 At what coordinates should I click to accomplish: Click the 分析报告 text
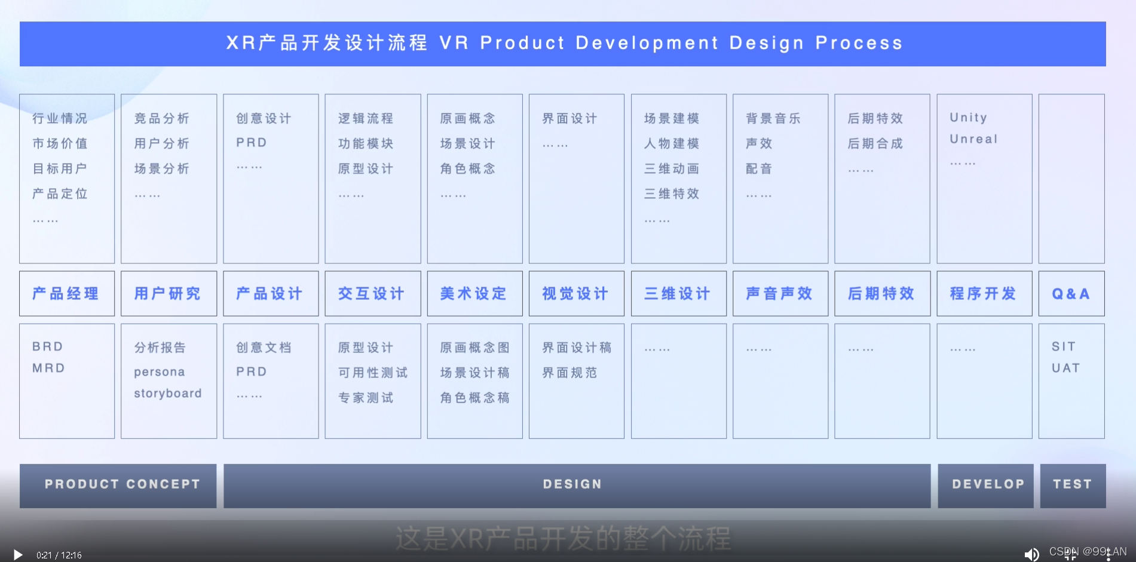pos(160,348)
